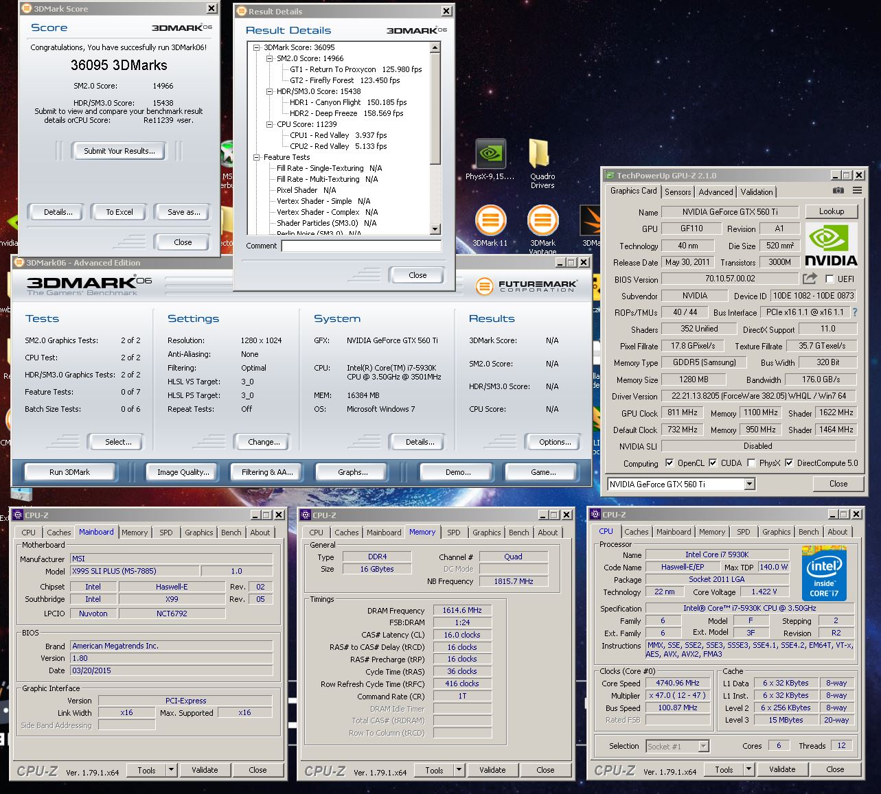The height and width of the screenshot is (794, 881).
Task: Collapse the SM2.0 Score tree node
Action: [x=270, y=58]
